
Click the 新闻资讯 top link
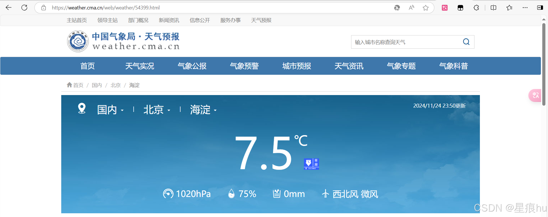point(169,20)
